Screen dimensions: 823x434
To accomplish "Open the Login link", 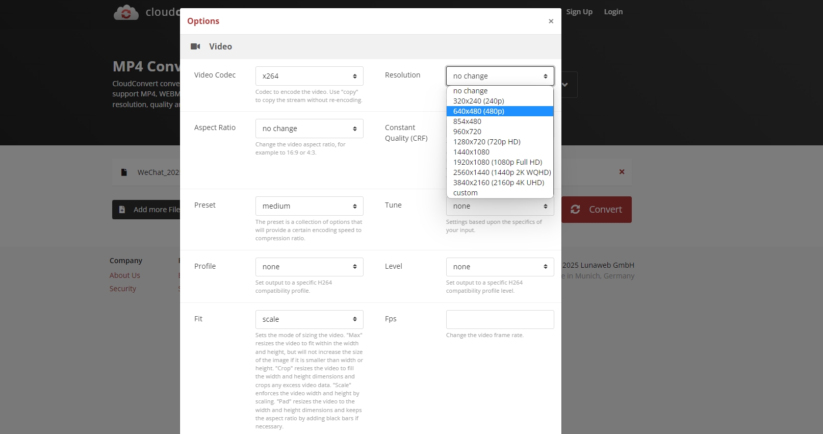I will 613,12.
